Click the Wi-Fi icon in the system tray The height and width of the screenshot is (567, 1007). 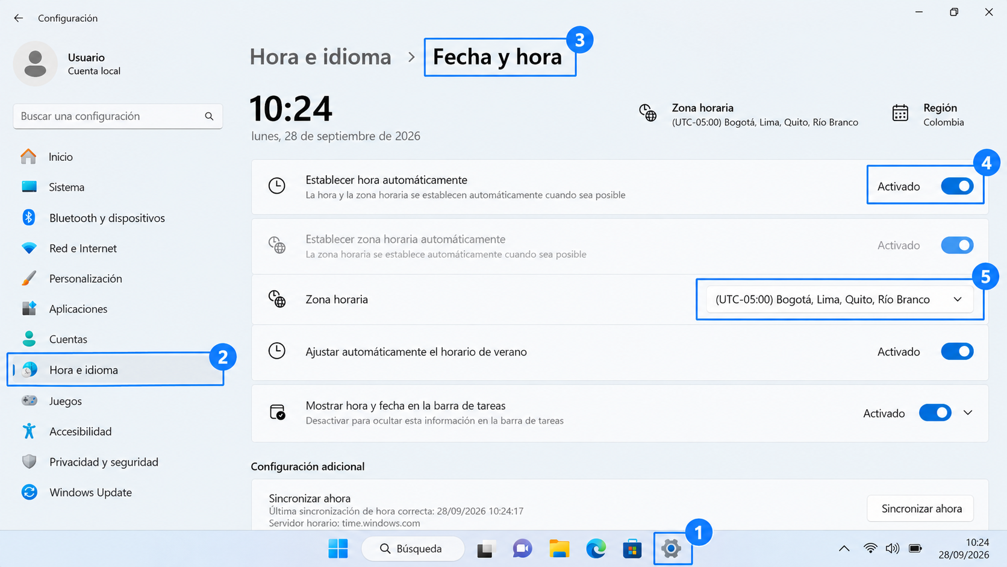(x=870, y=548)
